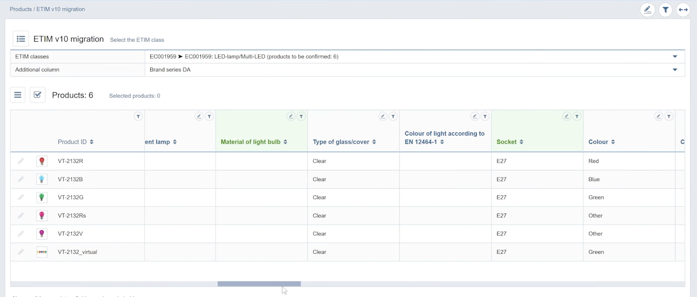Image resolution: width=697 pixels, height=297 pixels.
Task: Click the 'Select the ETIM class' hint text
Action: coord(137,40)
